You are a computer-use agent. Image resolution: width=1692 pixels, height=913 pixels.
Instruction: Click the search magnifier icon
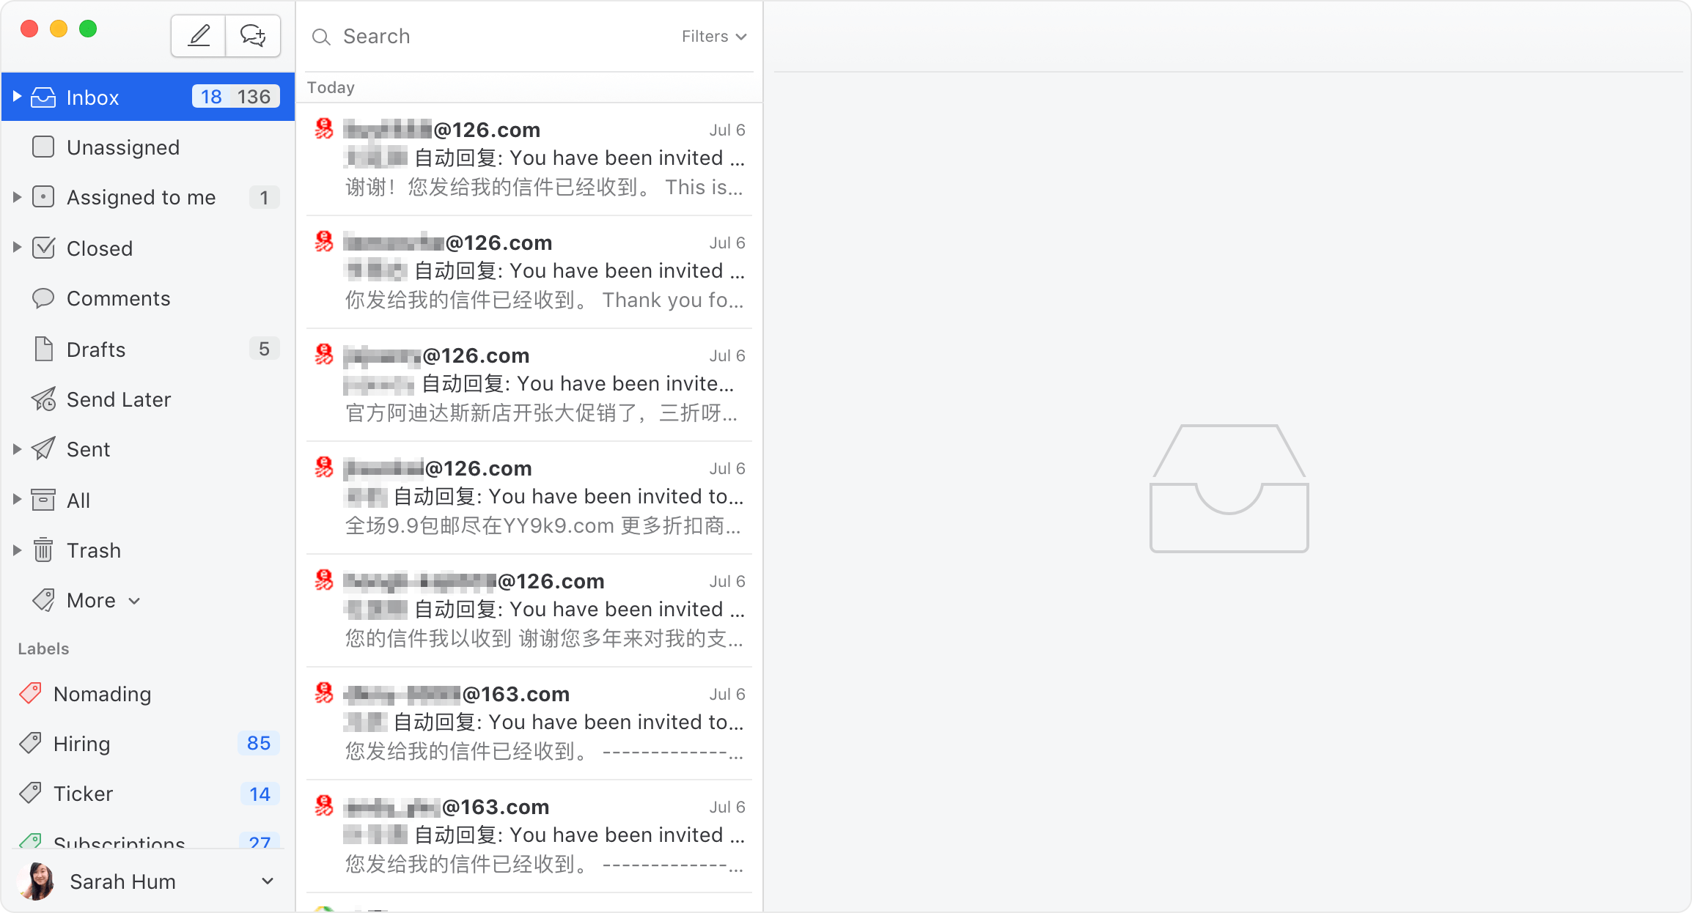click(x=321, y=37)
